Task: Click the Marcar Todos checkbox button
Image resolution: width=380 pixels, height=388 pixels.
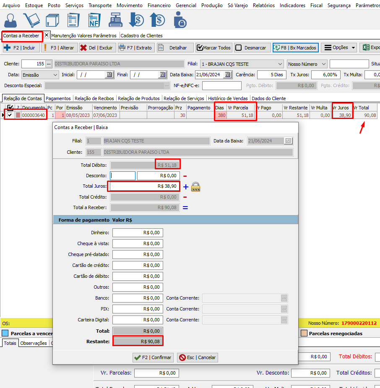Action: (x=213, y=48)
